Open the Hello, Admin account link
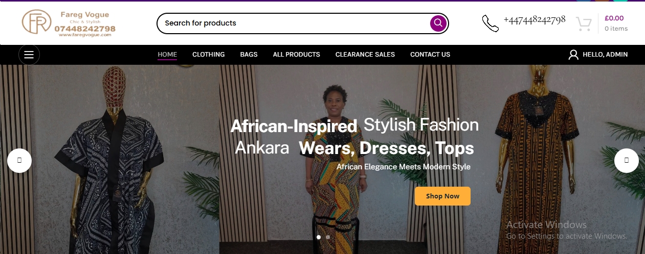This screenshot has height=254, width=645. (605, 55)
